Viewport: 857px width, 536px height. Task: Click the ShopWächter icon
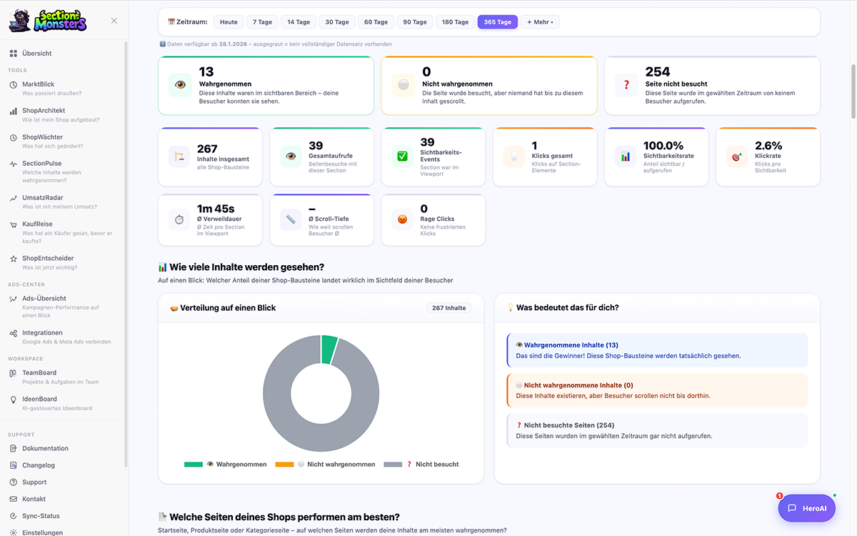(14, 138)
